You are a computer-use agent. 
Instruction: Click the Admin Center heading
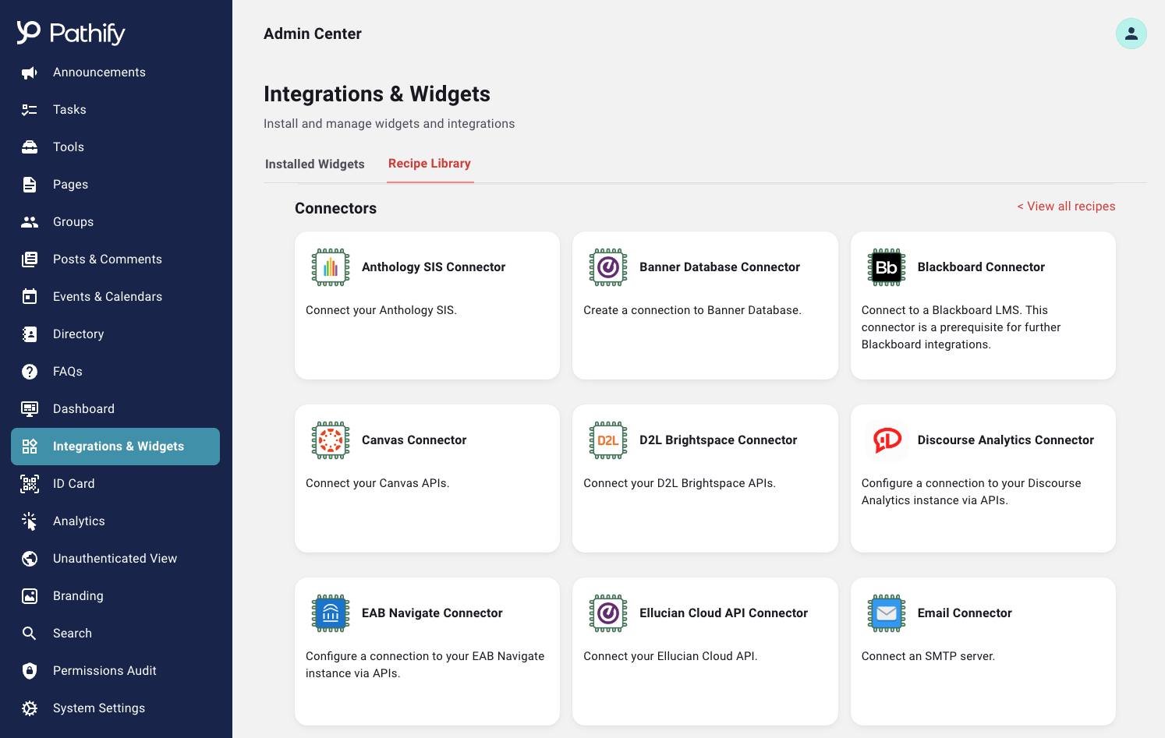(313, 34)
